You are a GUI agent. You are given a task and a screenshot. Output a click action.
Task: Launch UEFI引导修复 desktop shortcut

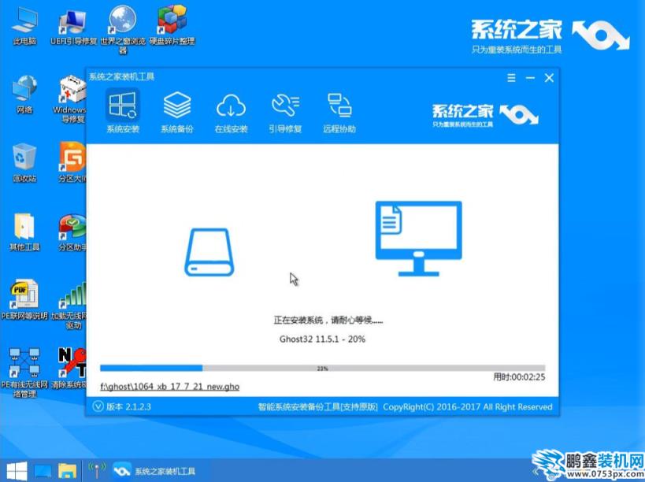click(73, 27)
